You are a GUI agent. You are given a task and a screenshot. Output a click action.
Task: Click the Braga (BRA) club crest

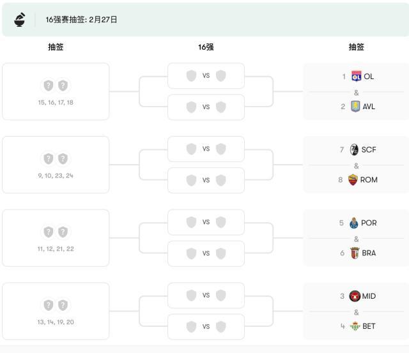click(x=355, y=253)
